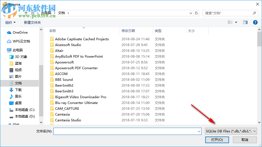This screenshot has height=147, width=262.
Task: Click the change view layout icon
Action: [x=230, y=22]
